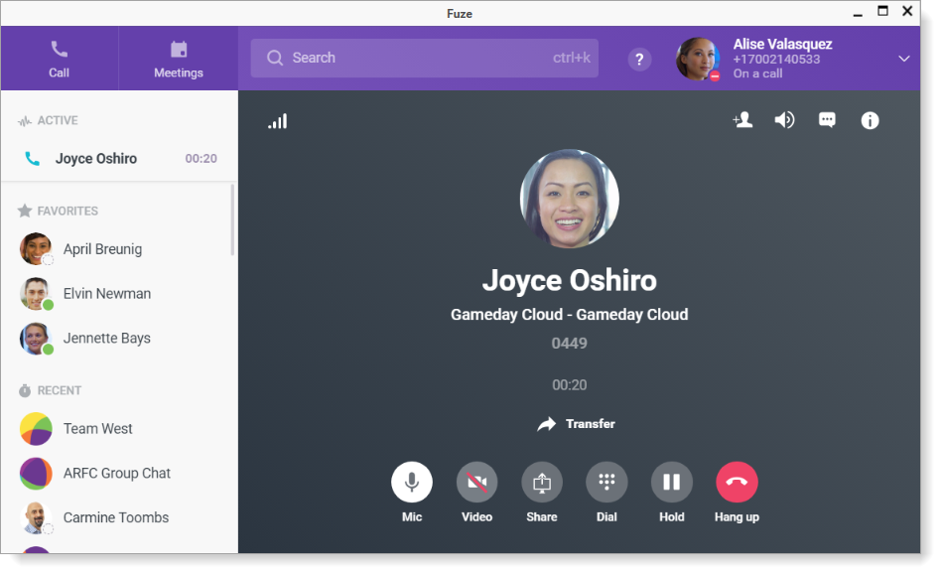This screenshot has height=576, width=943.
Task: View call signal strength indicator
Action: [278, 121]
